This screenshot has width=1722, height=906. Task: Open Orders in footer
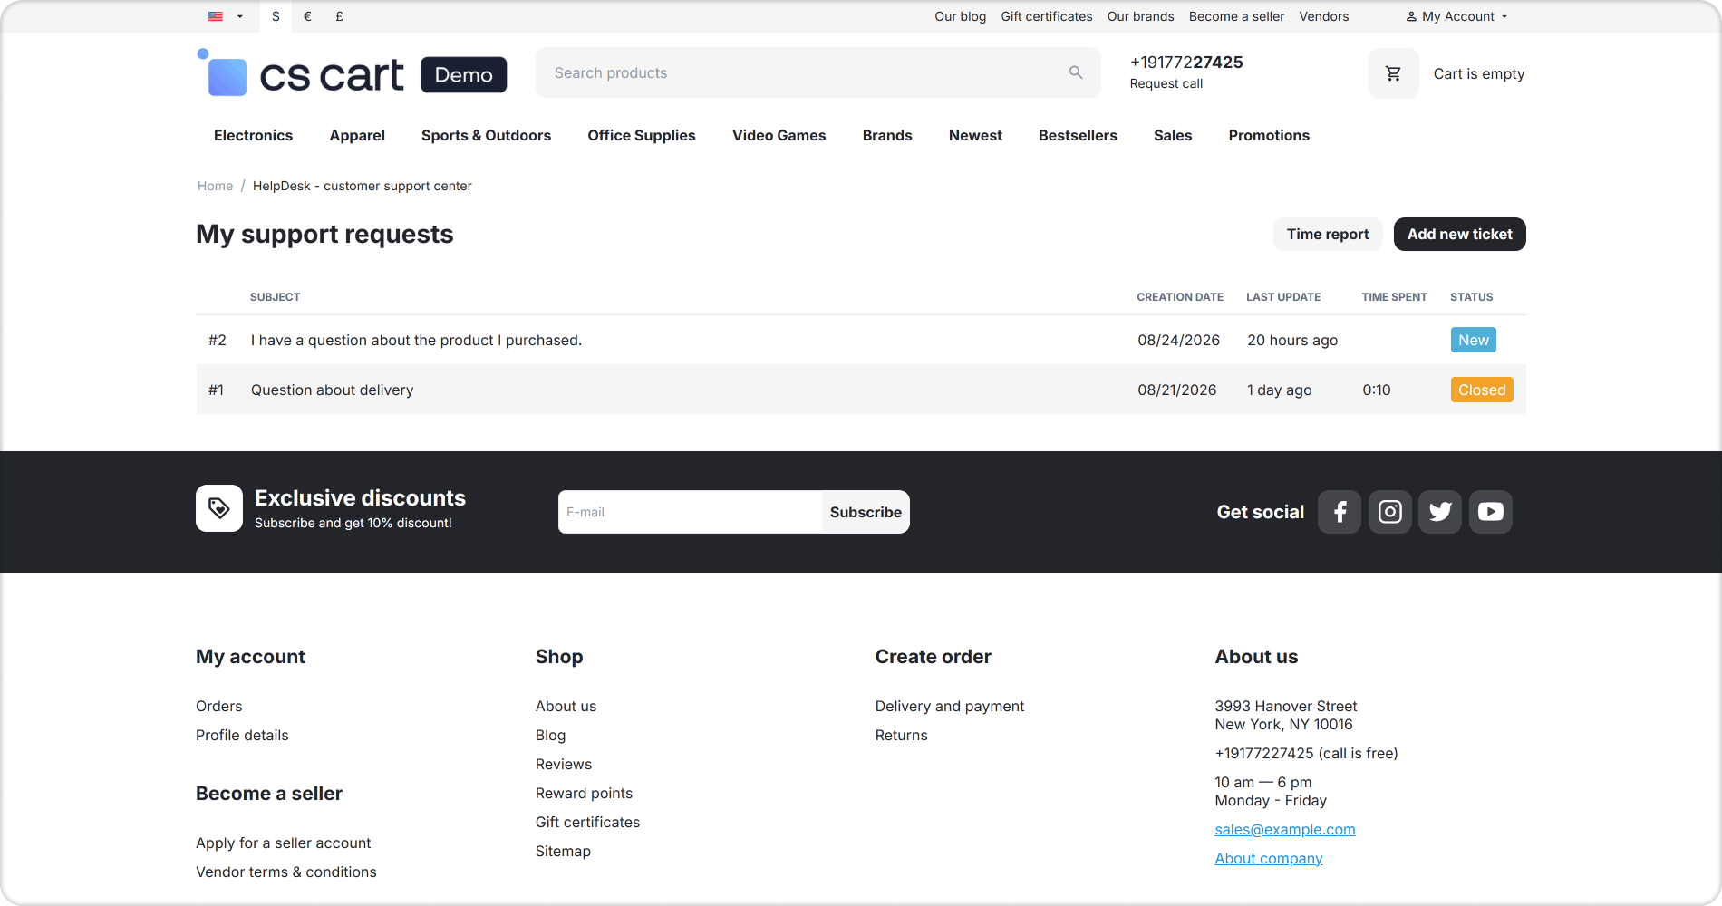point(218,706)
